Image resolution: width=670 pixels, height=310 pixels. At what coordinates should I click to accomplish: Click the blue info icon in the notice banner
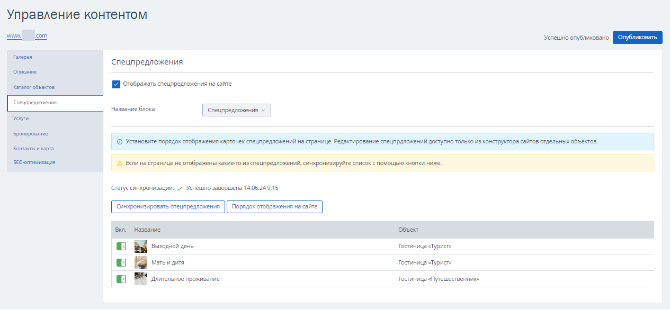click(120, 142)
